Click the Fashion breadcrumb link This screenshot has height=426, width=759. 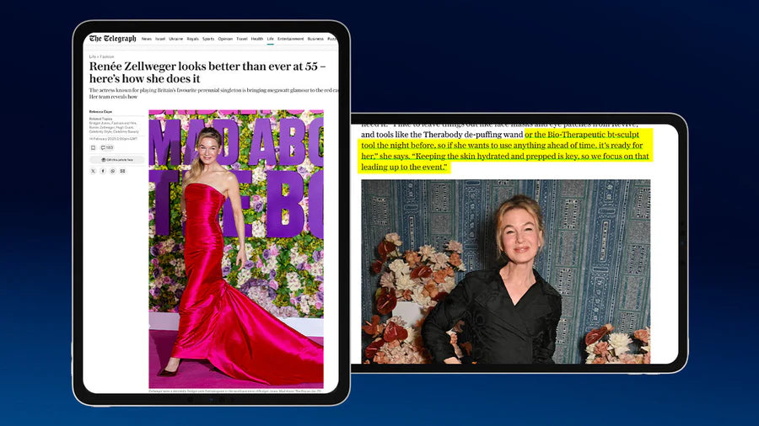[107, 56]
